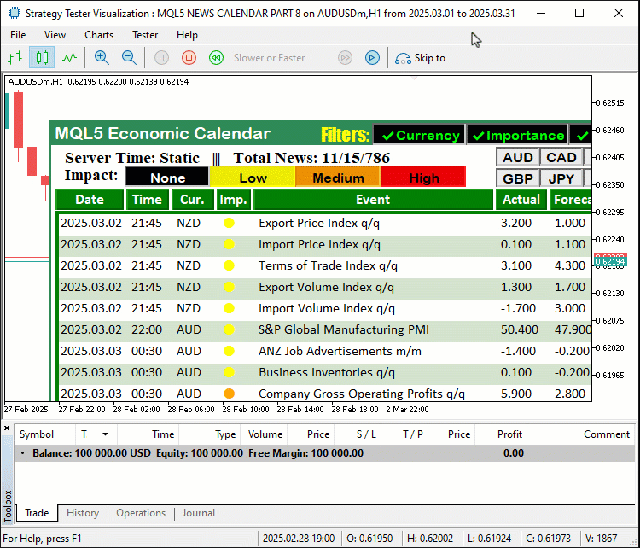Zoom out of the chart

pyautogui.click(x=129, y=57)
